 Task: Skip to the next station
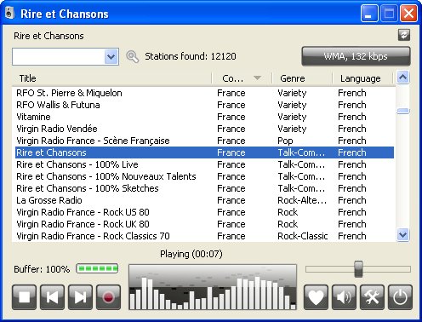[x=80, y=297]
